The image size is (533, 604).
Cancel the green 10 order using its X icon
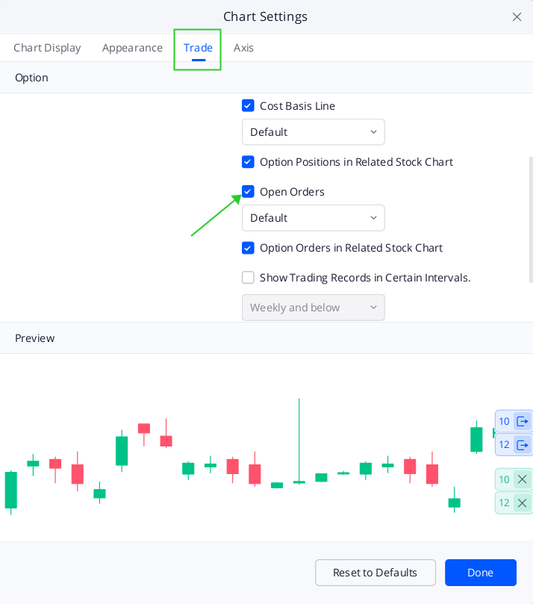pos(523,479)
